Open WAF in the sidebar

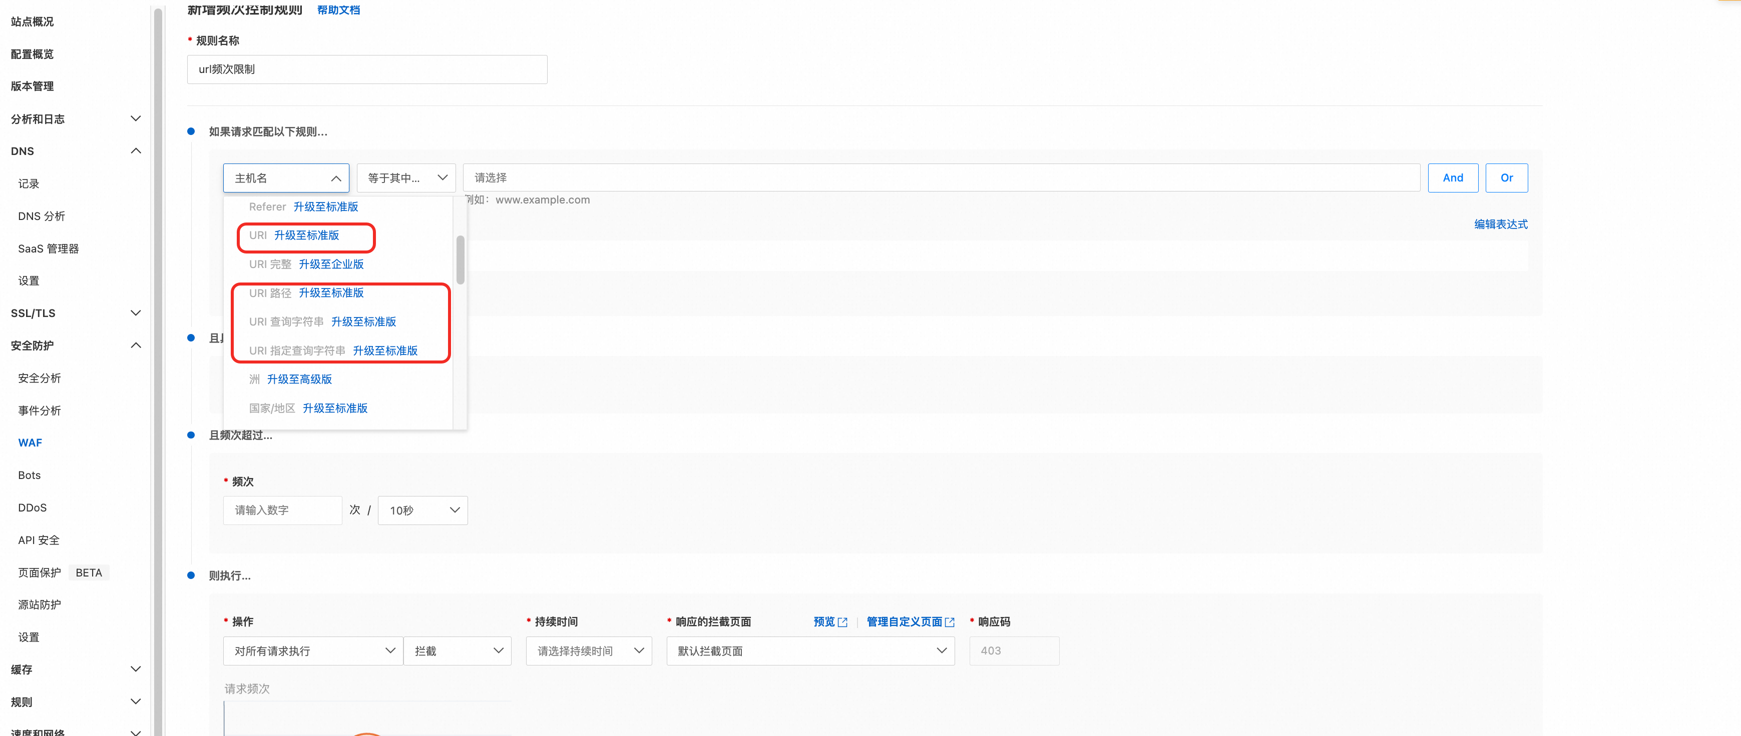pyautogui.click(x=30, y=442)
